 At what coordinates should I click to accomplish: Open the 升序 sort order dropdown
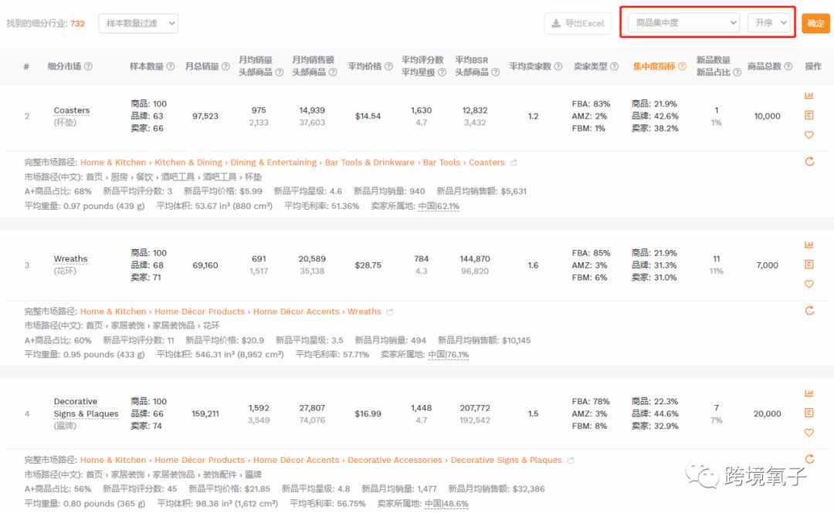(769, 23)
